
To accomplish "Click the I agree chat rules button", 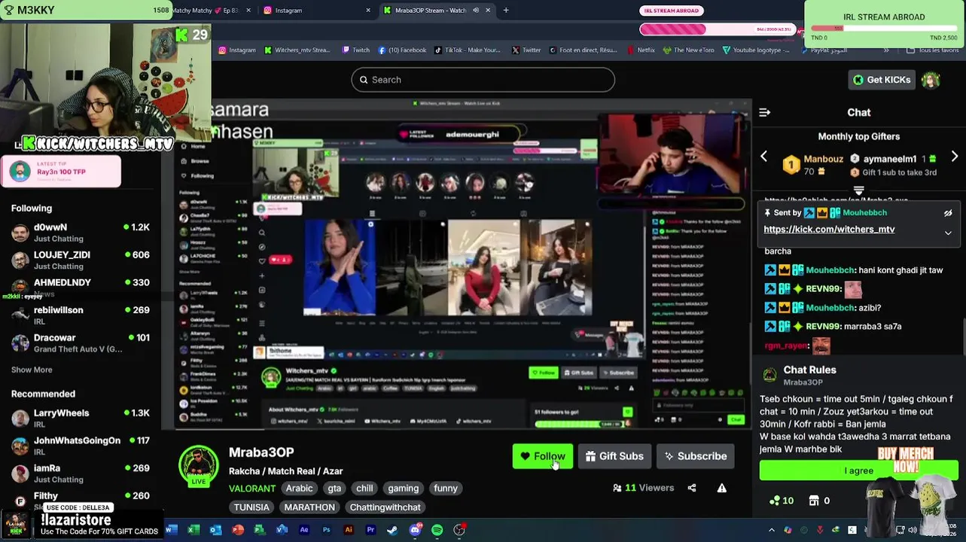I will [858, 470].
